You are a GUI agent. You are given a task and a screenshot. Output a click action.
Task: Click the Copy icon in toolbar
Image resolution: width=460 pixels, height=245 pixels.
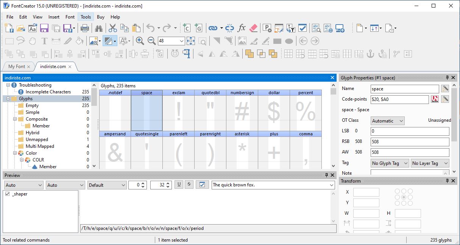pos(124,28)
